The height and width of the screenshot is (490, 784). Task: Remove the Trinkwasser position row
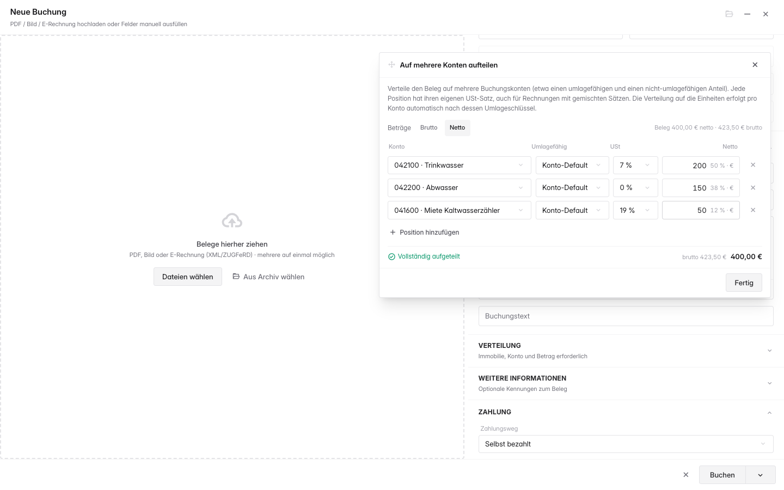[x=753, y=165]
